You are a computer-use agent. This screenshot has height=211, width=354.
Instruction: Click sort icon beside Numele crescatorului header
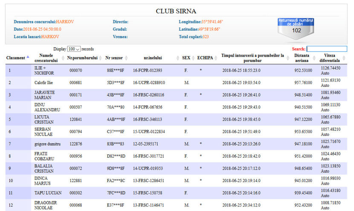(63, 58)
